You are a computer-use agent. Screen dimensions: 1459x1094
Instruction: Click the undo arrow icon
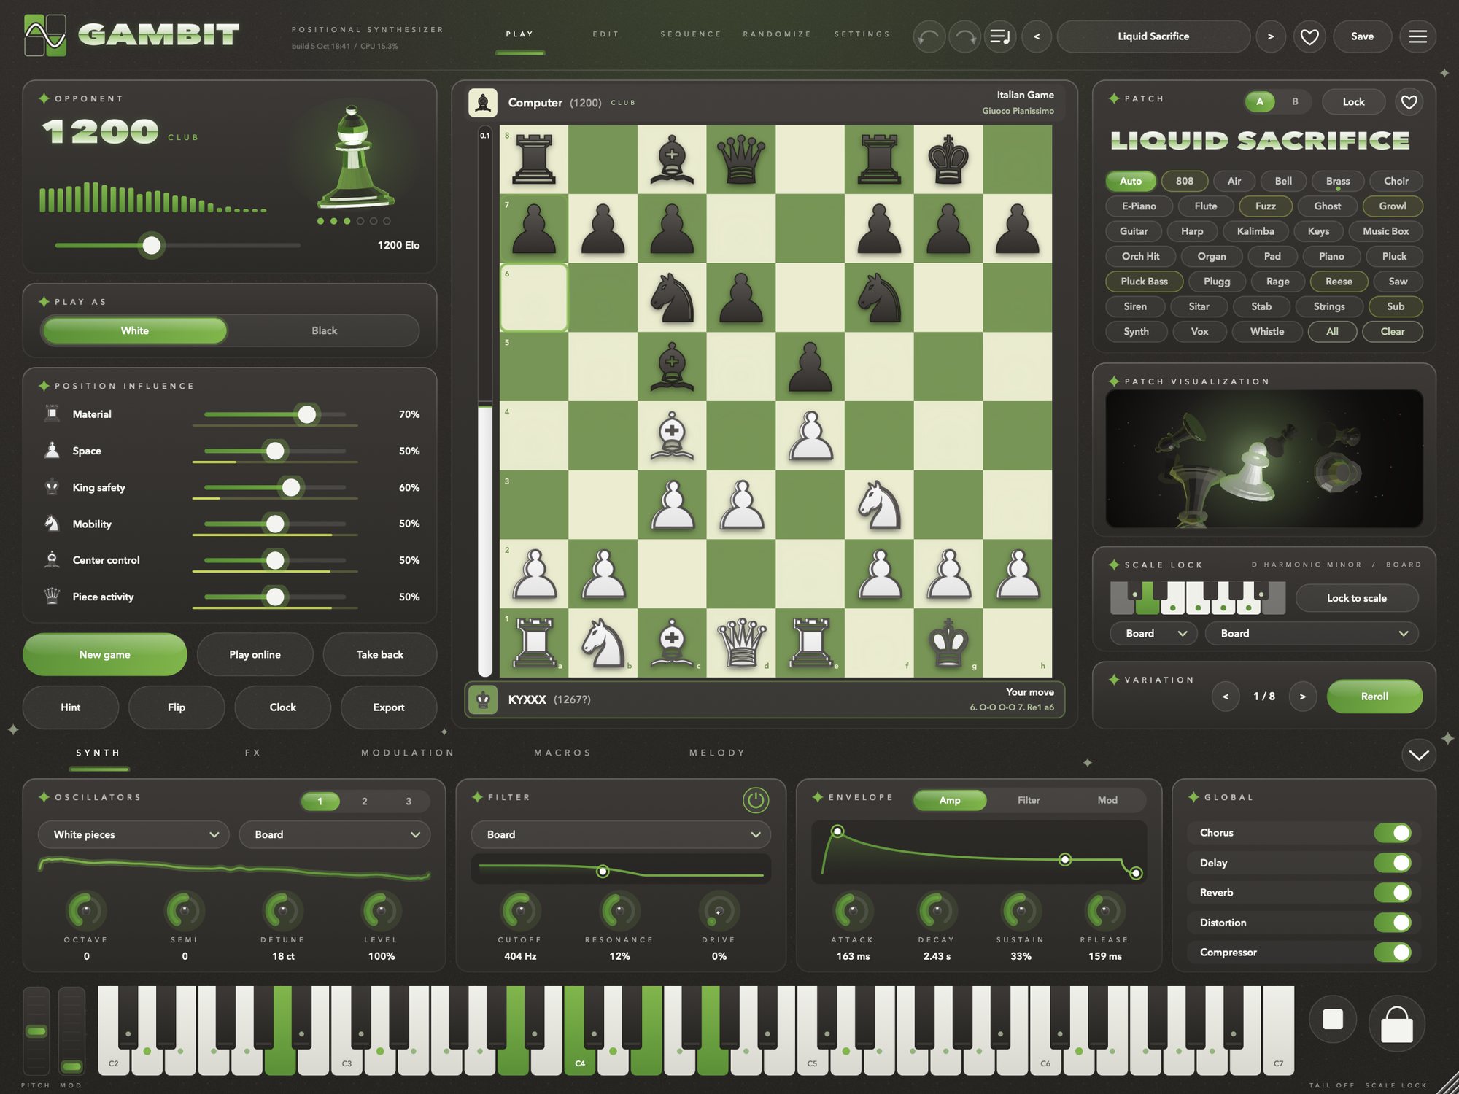tap(929, 36)
